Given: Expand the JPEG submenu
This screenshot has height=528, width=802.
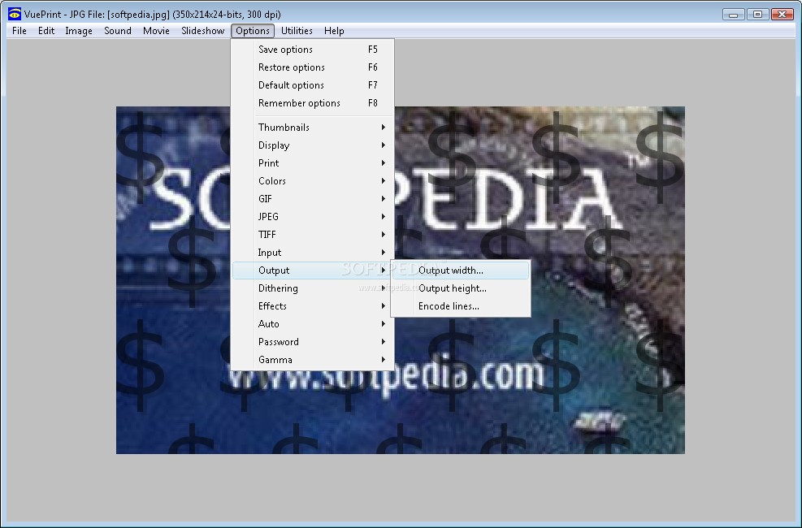Looking at the screenshot, I should (313, 217).
